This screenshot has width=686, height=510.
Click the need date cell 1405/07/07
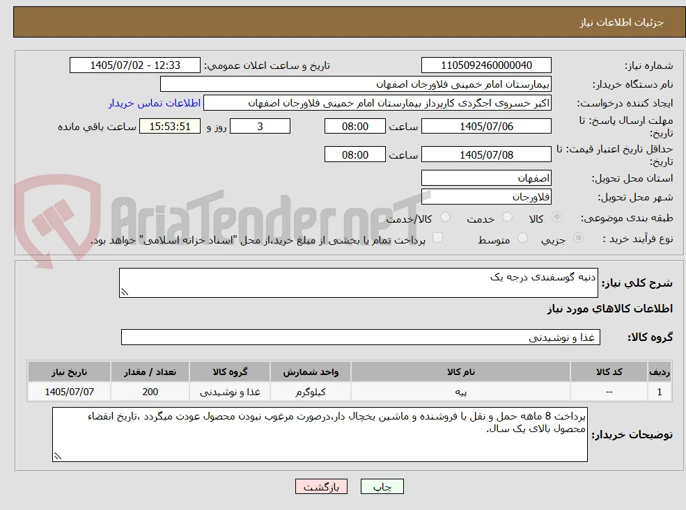point(69,392)
